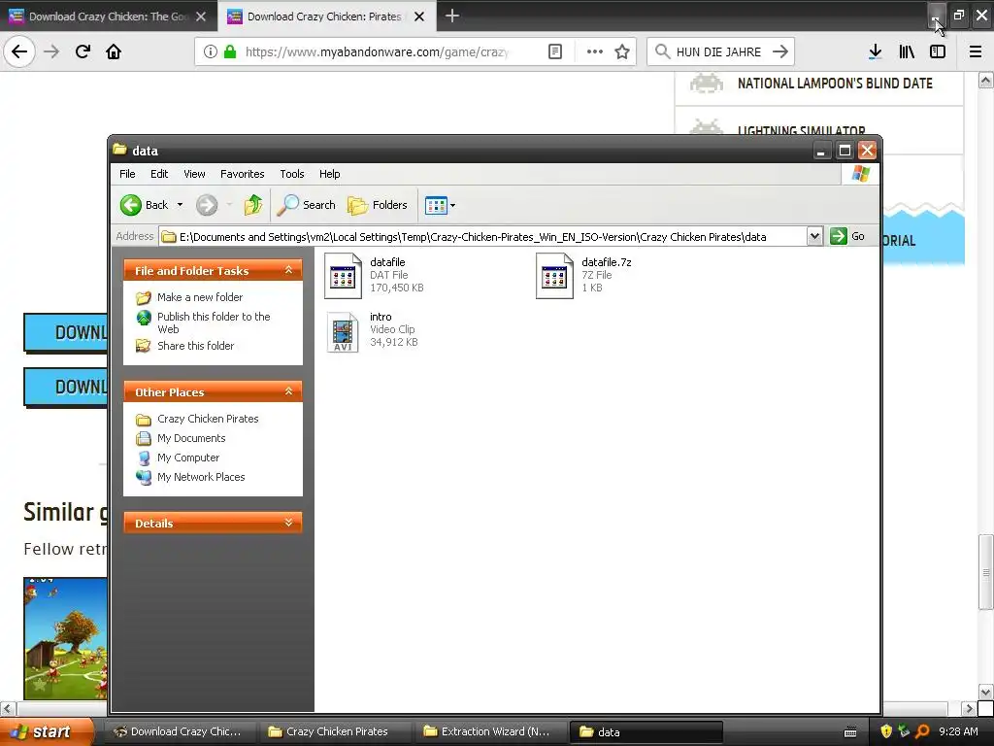Click Publish this folder to the Web
994x746 pixels.
[x=214, y=322]
